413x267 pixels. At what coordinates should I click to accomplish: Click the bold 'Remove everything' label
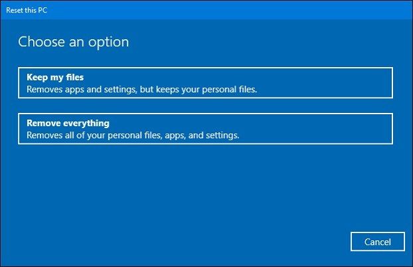68,123
